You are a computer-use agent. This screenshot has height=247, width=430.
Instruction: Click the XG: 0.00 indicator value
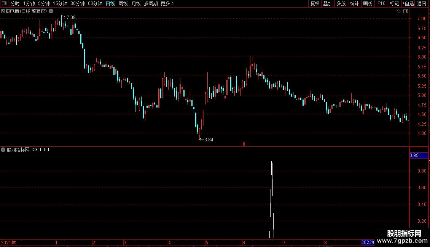(40, 150)
